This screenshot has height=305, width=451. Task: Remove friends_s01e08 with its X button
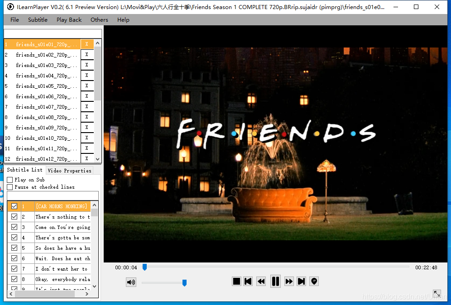click(x=87, y=117)
